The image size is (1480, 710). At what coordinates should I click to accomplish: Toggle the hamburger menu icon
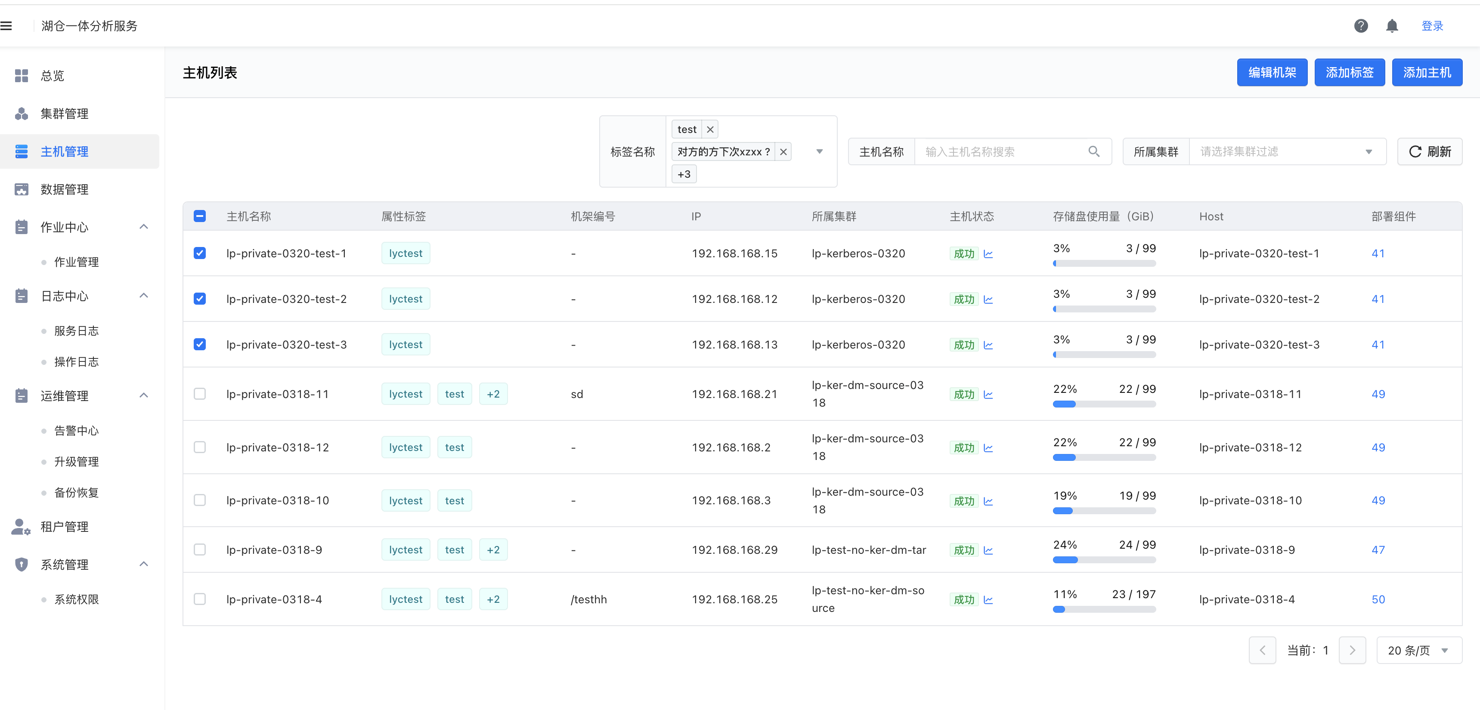click(x=6, y=26)
